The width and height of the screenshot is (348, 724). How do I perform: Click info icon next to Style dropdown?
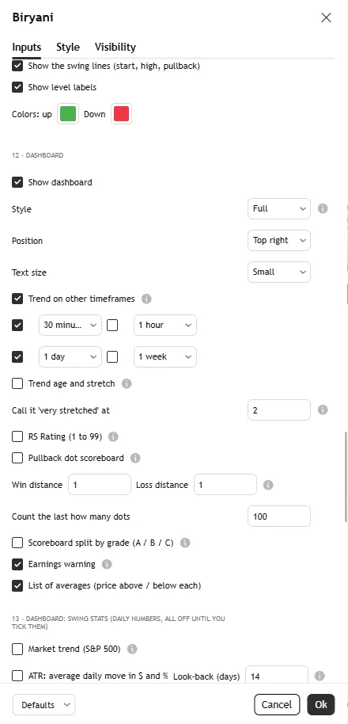pyautogui.click(x=323, y=208)
